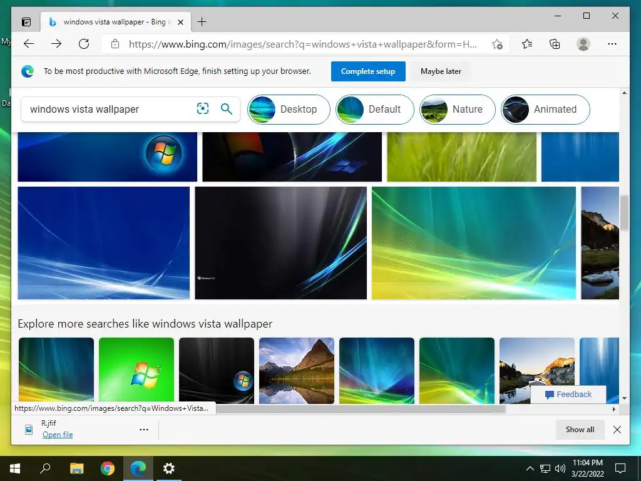The width and height of the screenshot is (641, 481).
Task: Open dark Vista wallpaper with Windows flag
Action: point(292,157)
